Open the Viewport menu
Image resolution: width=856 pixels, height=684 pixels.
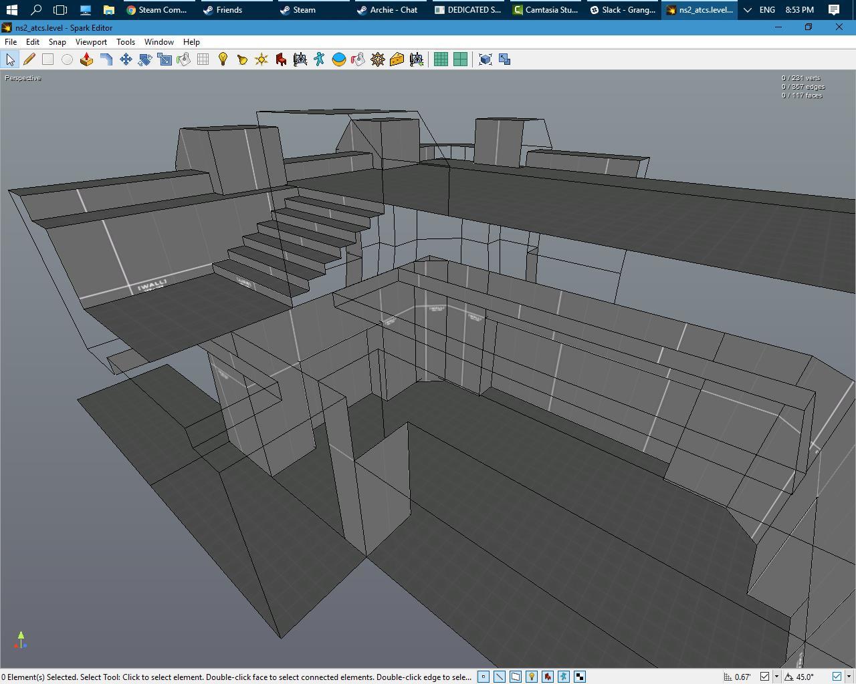click(91, 41)
